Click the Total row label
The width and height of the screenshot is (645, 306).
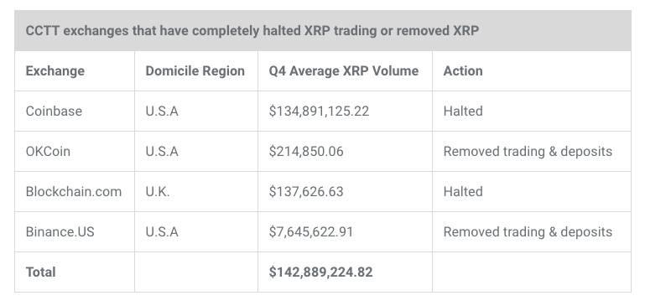(x=41, y=272)
